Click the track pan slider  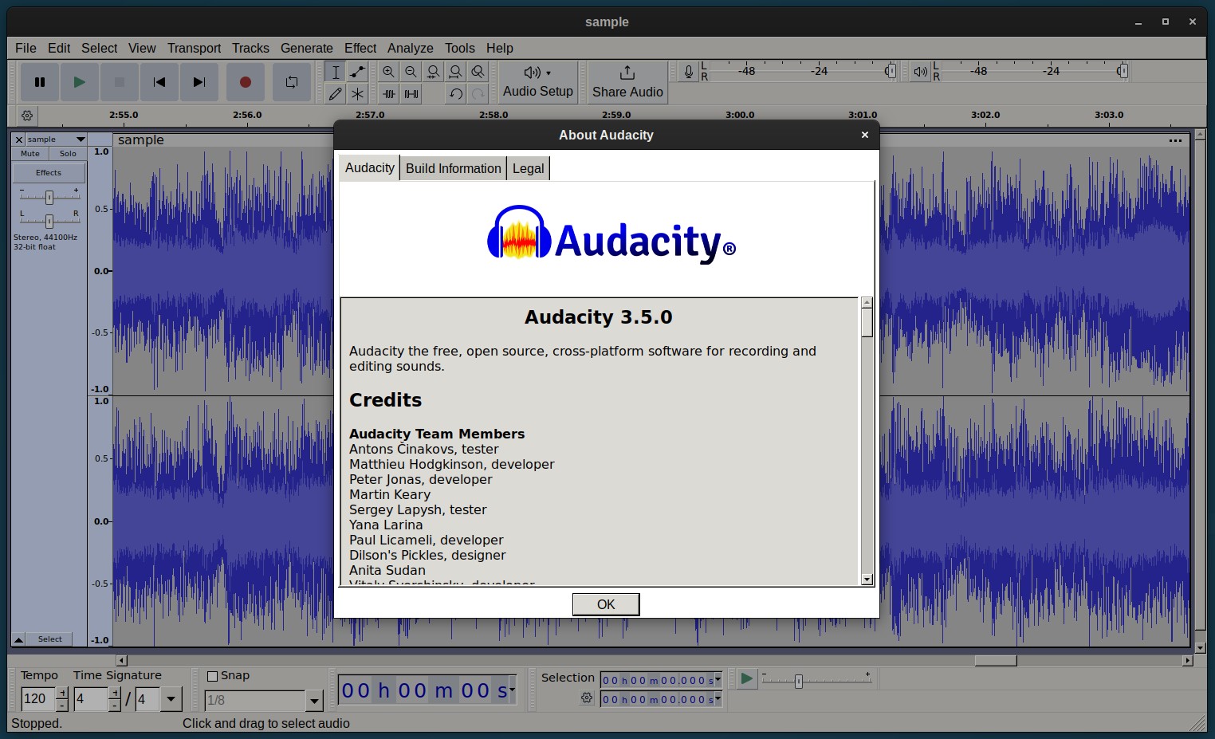(49, 221)
